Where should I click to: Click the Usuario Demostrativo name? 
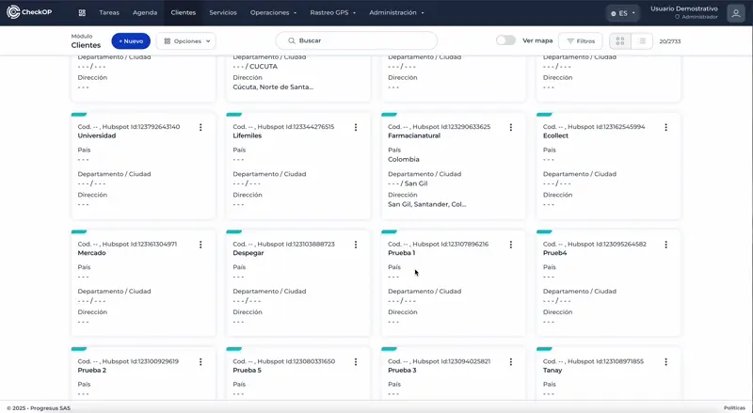tap(684, 8)
